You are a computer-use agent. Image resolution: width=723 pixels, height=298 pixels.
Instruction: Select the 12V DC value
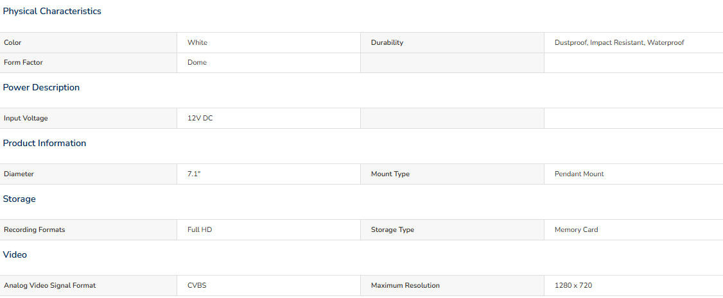[200, 118]
